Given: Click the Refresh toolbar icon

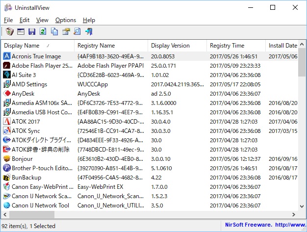Looking at the screenshot, I should point(43,32).
